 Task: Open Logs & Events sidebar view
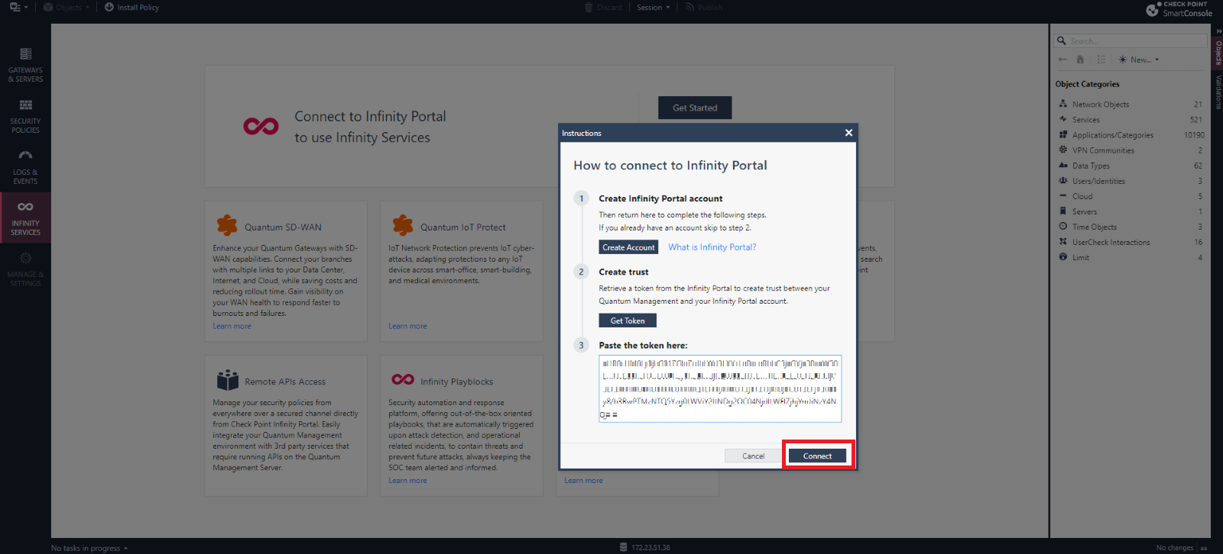coord(25,167)
